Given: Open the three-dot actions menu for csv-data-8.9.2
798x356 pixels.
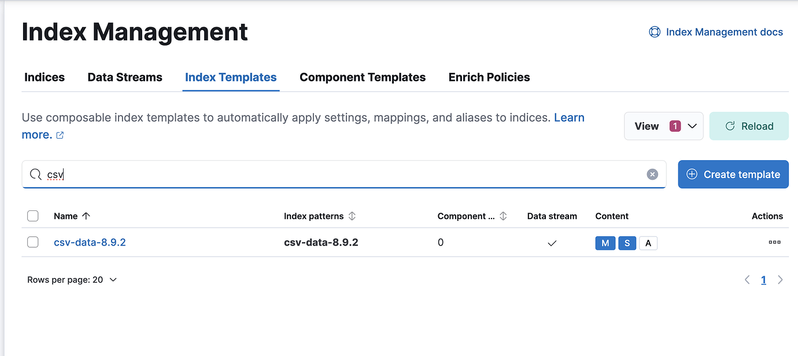Looking at the screenshot, I should click(x=774, y=243).
